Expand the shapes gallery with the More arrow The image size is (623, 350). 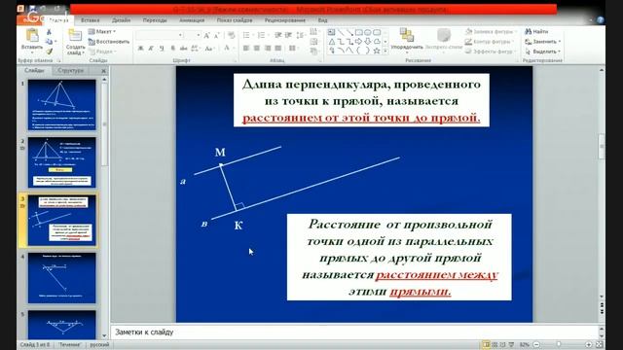point(385,52)
